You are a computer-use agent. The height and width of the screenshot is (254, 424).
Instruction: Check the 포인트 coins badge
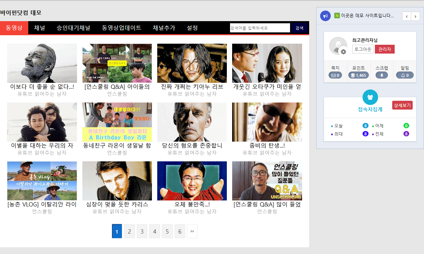click(358, 75)
